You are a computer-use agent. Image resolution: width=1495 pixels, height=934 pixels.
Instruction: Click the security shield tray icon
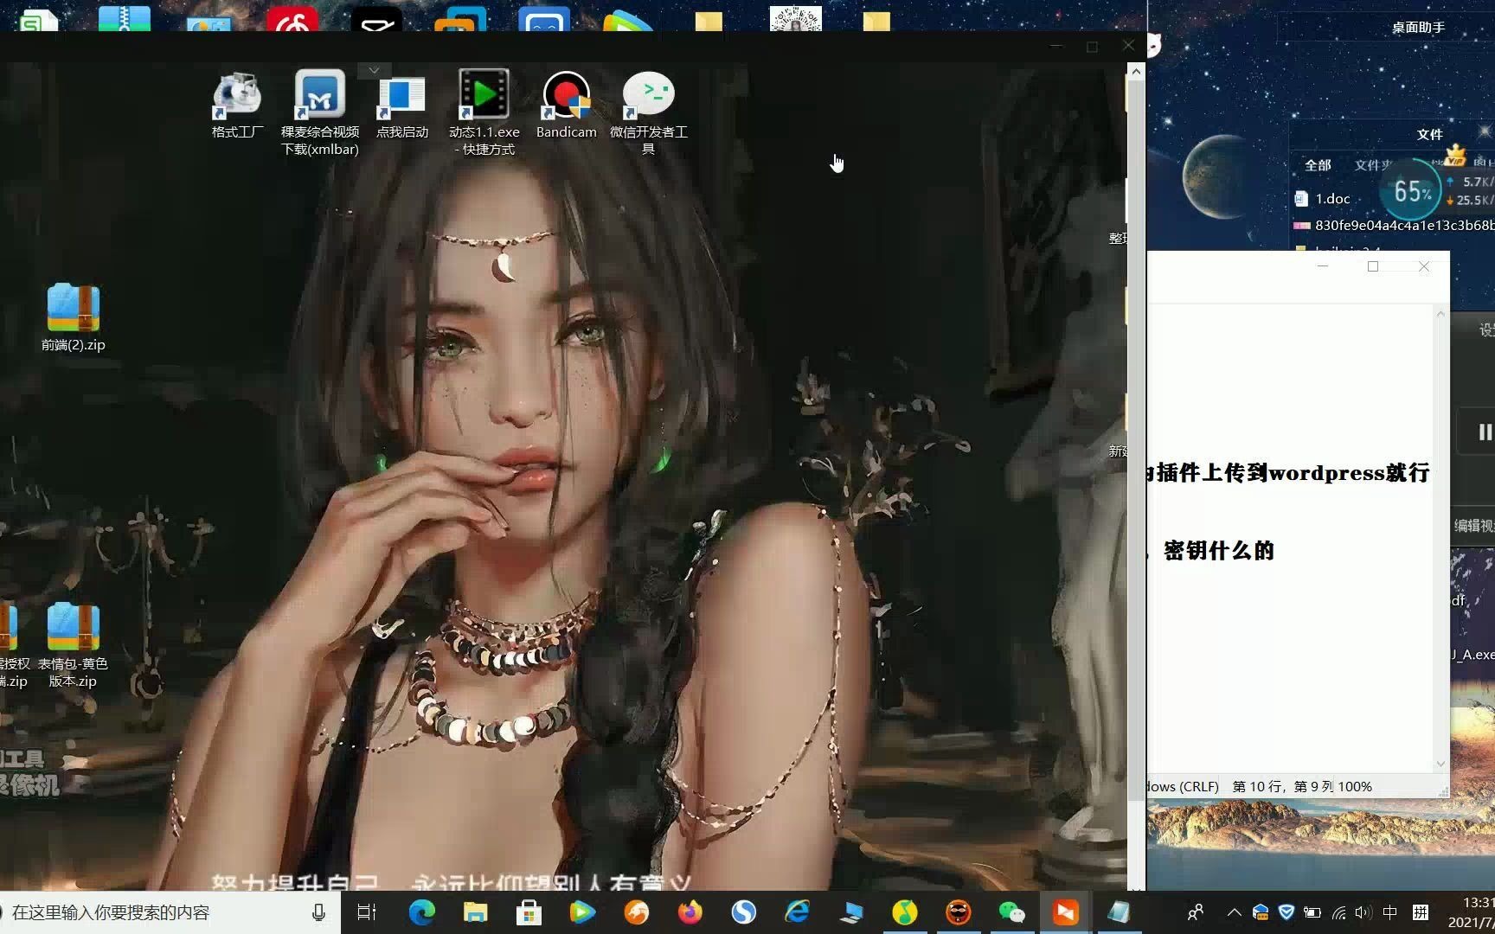(x=1286, y=912)
